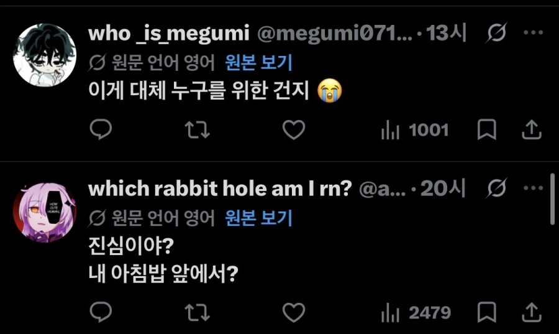Open more options on who_is_megumi tweet
This screenshot has width=559, height=334.
pyautogui.click(x=534, y=32)
